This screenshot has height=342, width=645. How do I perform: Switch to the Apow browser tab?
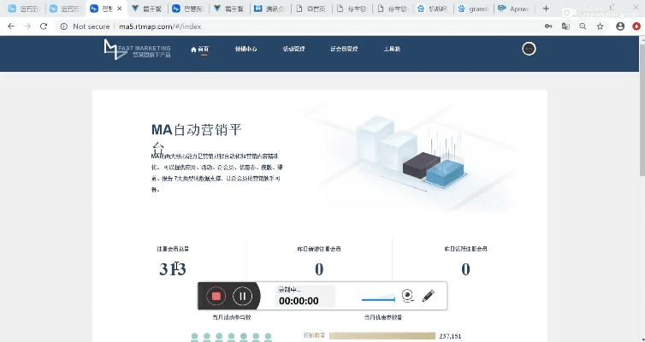(x=514, y=9)
